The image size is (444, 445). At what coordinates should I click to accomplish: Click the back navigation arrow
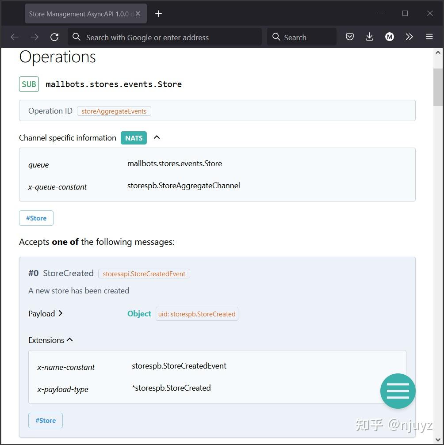pos(15,37)
